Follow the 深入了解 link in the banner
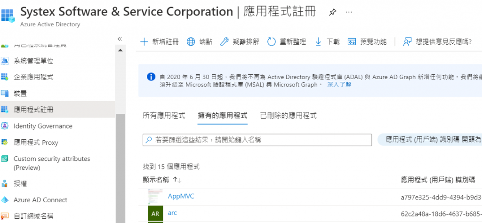The image size is (482, 223). pyautogui.click(x=339, y=85)
